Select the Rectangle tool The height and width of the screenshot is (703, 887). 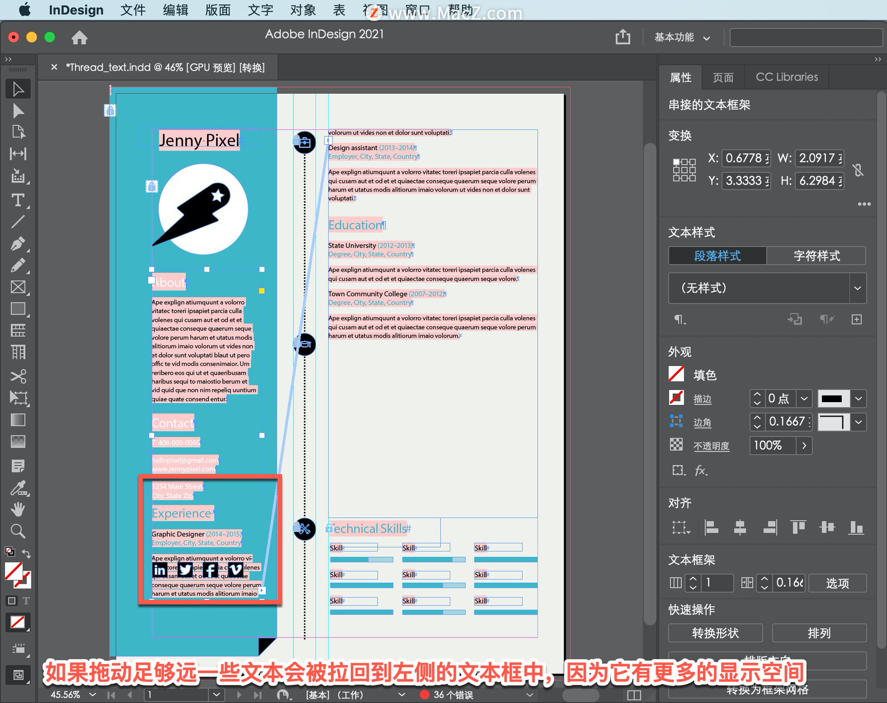point(18,309)
